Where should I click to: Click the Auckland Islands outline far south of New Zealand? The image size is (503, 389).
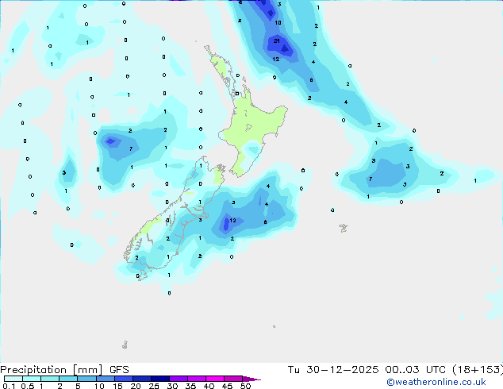(125, 345)
